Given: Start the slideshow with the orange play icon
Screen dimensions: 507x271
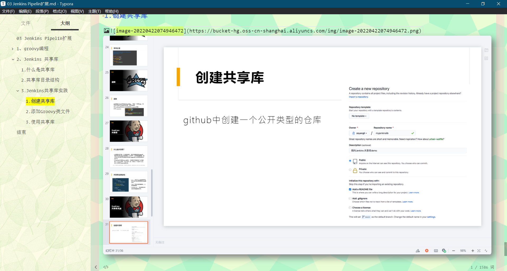Looking at the screenshot, I should pyautogui.click(x=427, y=251).
